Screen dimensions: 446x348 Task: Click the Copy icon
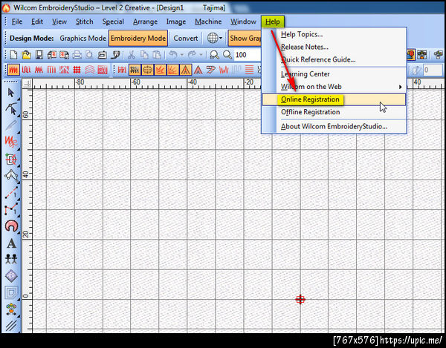tap(144, 55)
